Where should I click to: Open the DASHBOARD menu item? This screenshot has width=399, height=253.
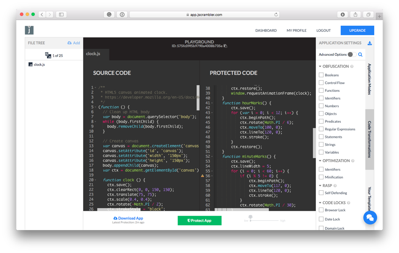click(x=266, y=30)
